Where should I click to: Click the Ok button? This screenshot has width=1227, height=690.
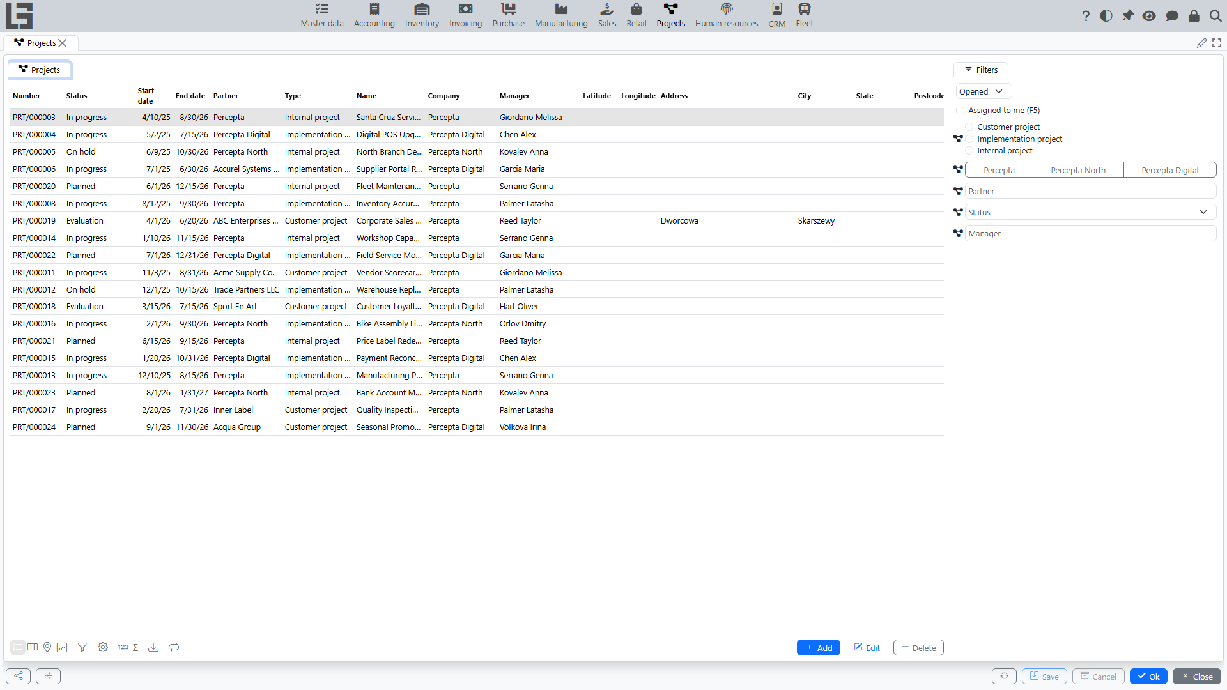click(x=1148, y=677)
